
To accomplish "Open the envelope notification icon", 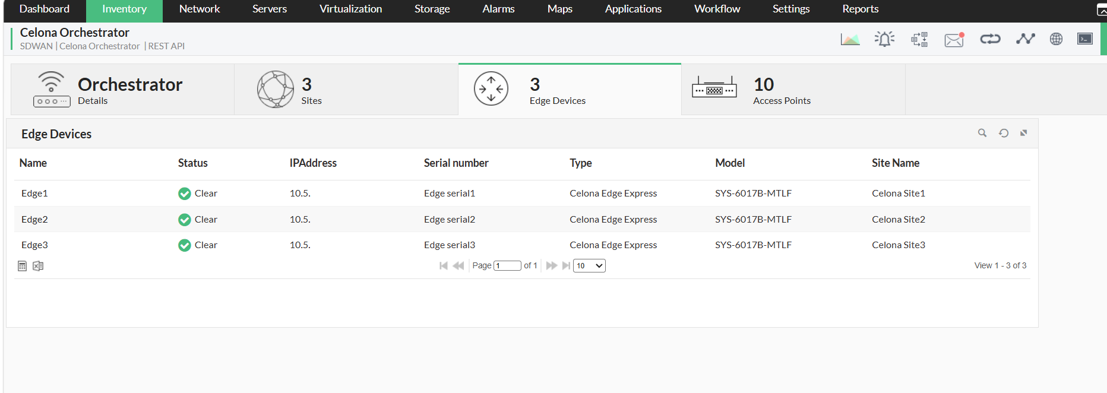I will coord(954,39).
